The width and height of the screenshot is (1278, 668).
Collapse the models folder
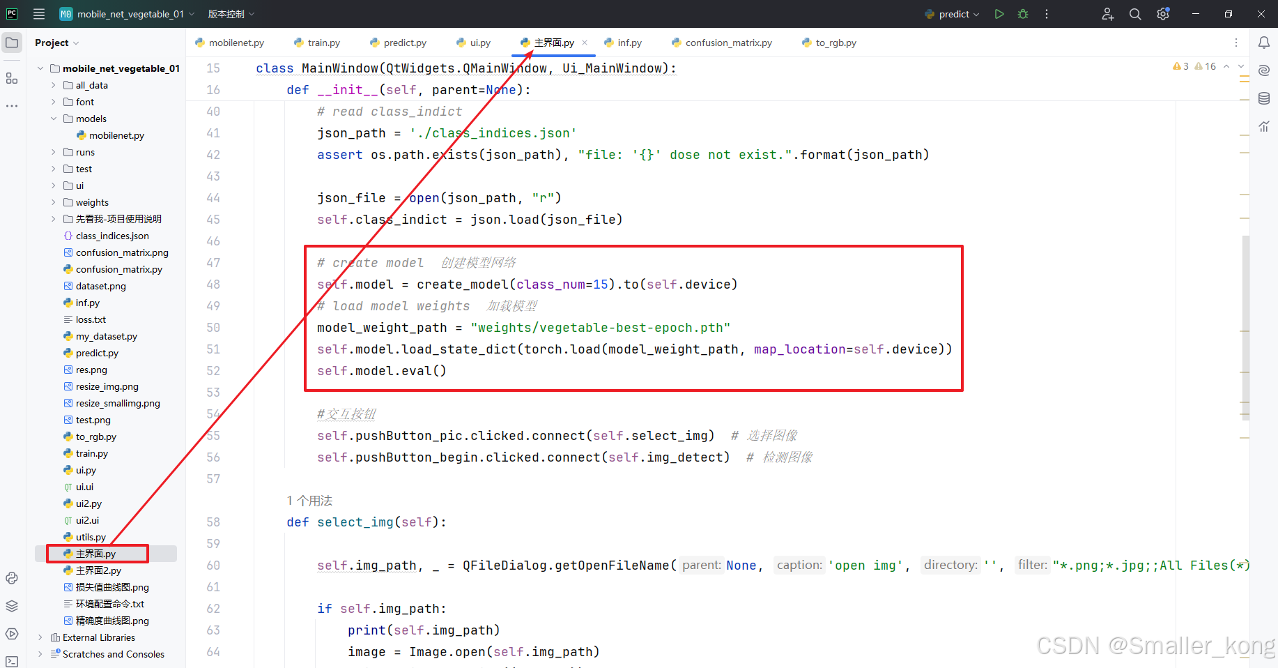pyautogui.click(x=54, y=119)
